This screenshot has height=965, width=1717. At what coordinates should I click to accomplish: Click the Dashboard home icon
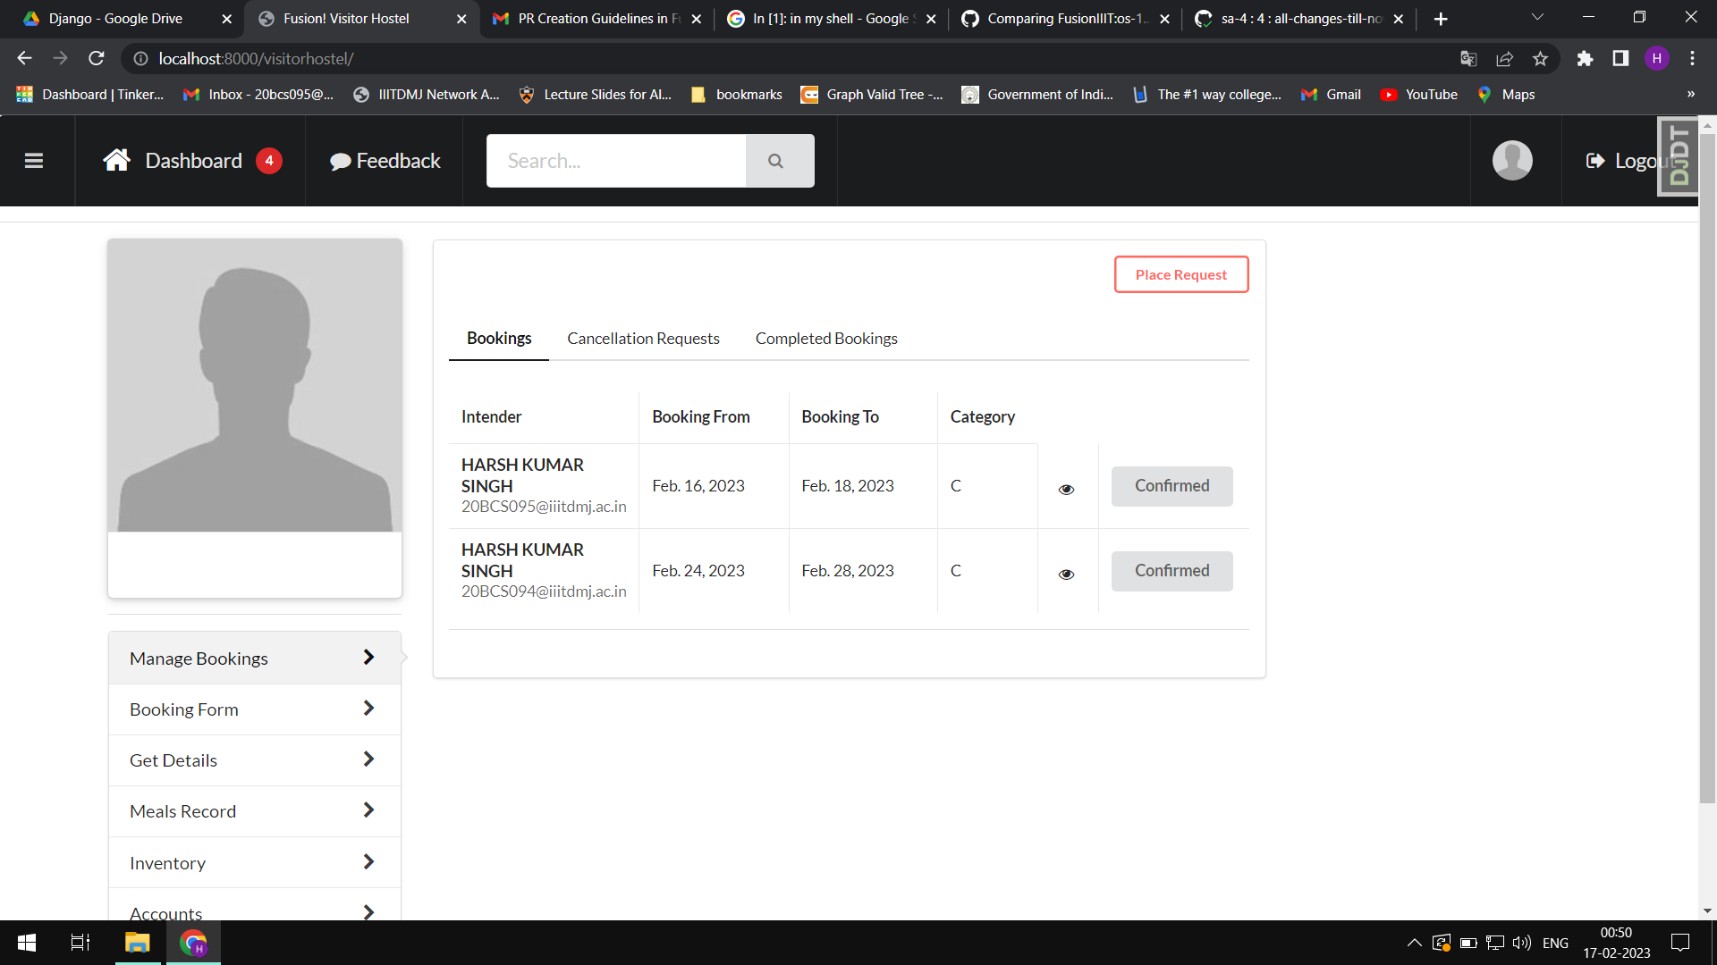tap(116, 161)
